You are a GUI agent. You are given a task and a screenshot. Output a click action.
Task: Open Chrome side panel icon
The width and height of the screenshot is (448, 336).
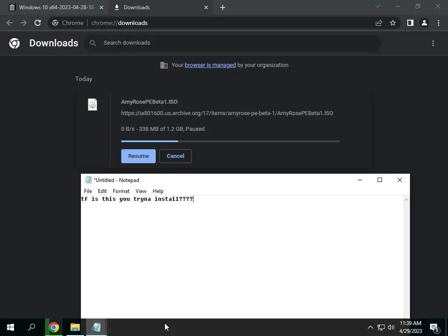(x=410, y=23)
